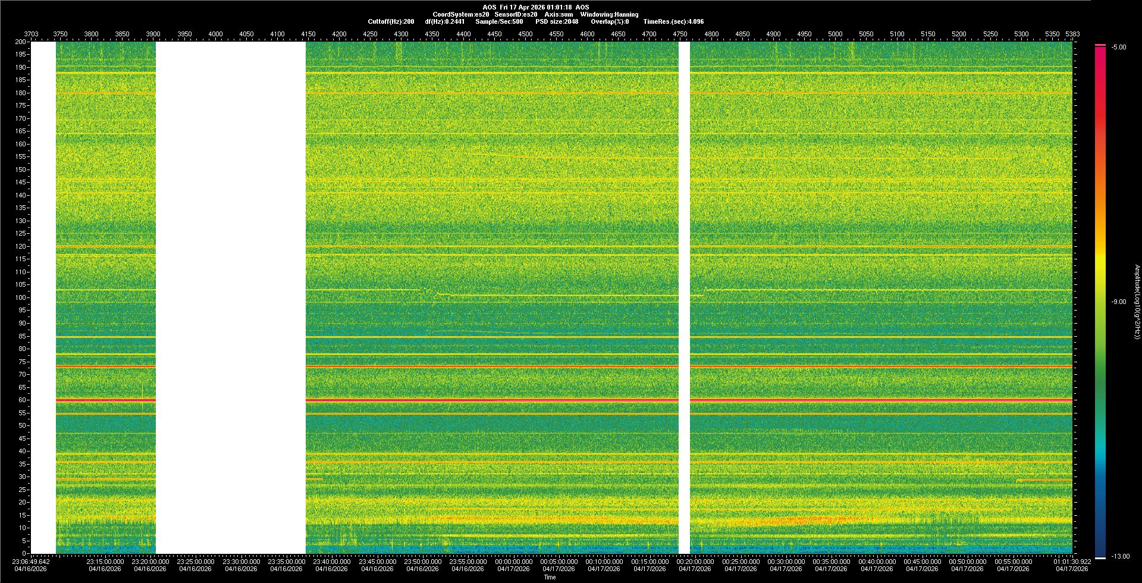Click the 200 Hz frequency axis label
This screenshot has width=1142, height=583.
pos(21,42)
